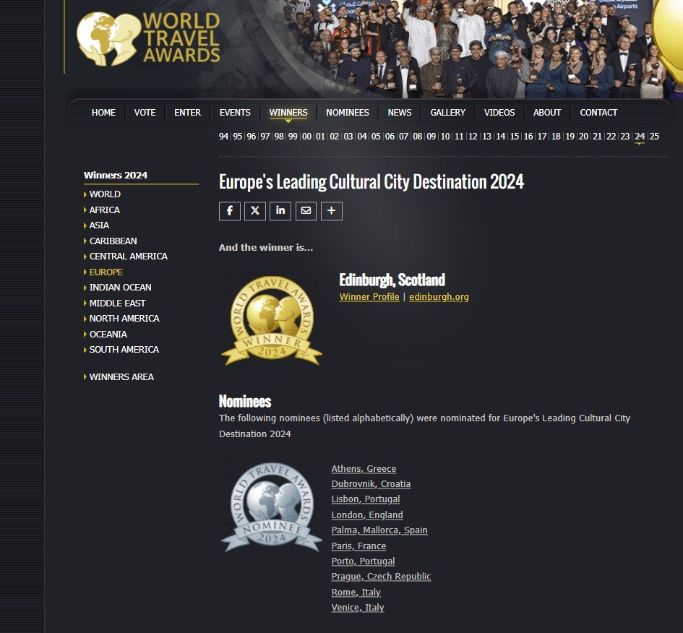Screen dimensions: 683x633
Task: Open the NEWS menu item
Action: (x=400, y=112)
